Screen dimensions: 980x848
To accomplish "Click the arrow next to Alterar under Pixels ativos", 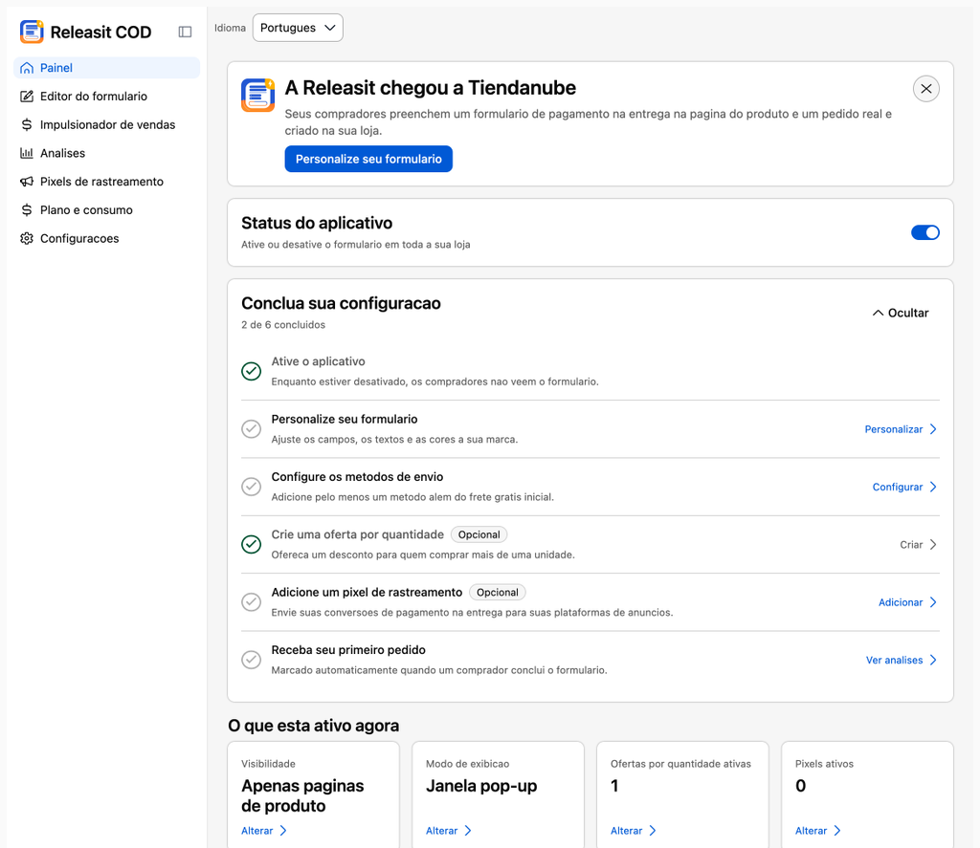I will pyautogui.click(x=836, y=831).
